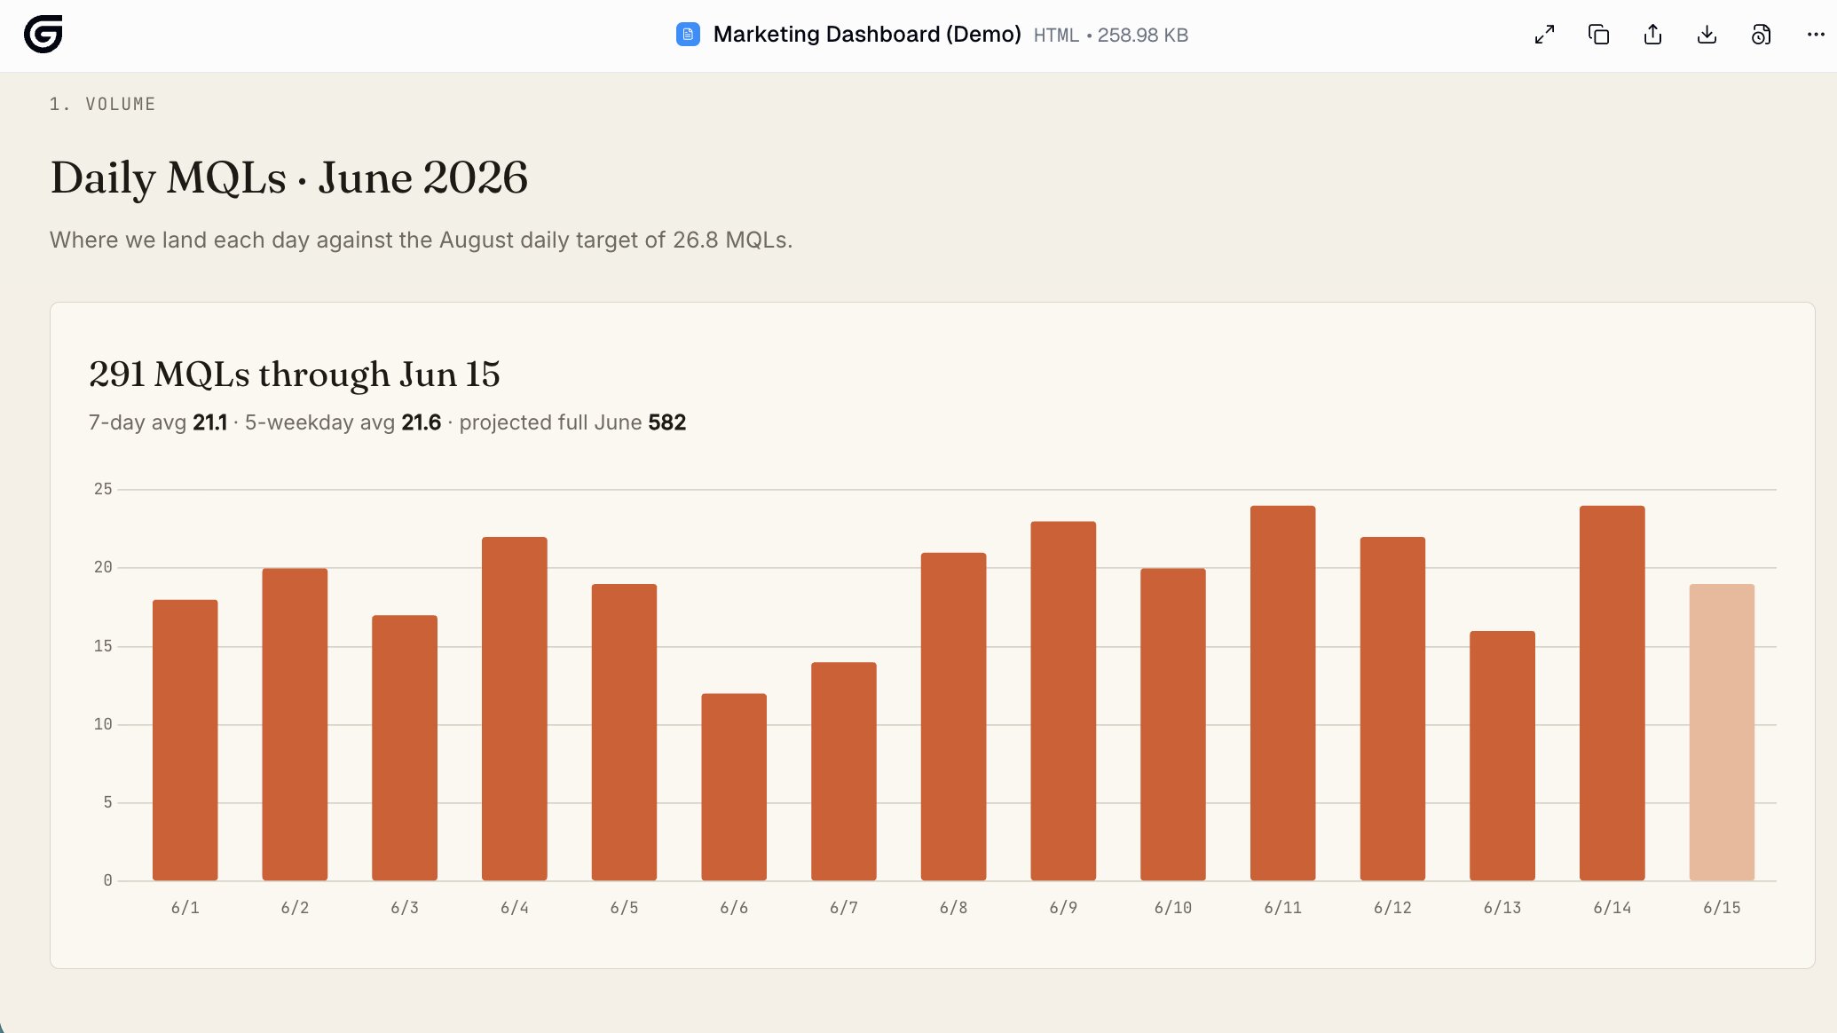Click the Gamma logo icon
The width and height of the screenshot is (1837, 1033).
(x=43, y=35)
